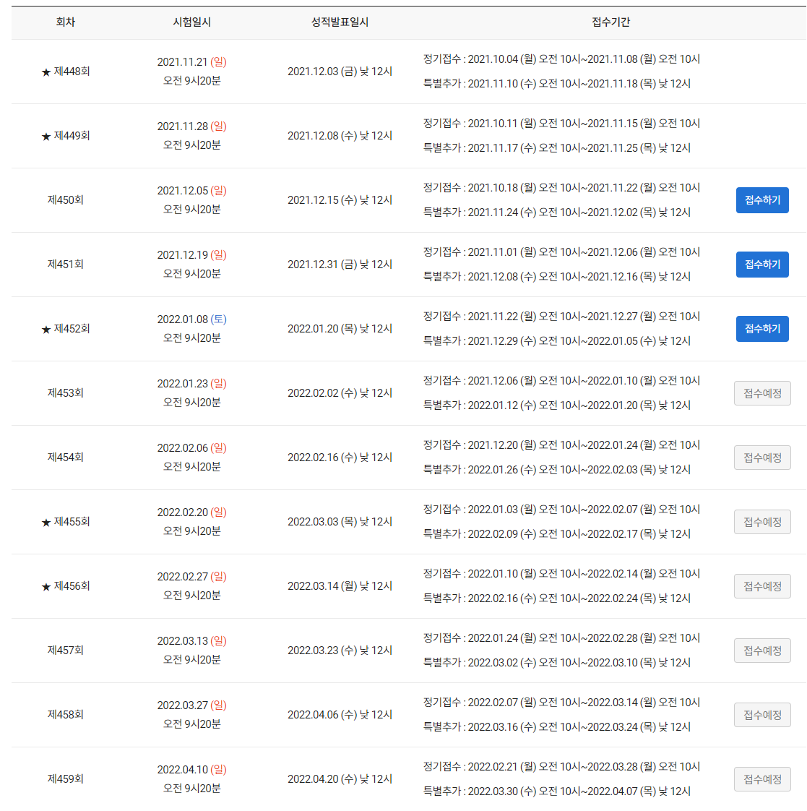Click exam date 2021.12.19 (일)
Viewport: 807px width, 811px height.
click(x=191, y=255)
